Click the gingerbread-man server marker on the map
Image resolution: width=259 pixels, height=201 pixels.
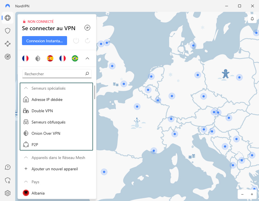225,74
